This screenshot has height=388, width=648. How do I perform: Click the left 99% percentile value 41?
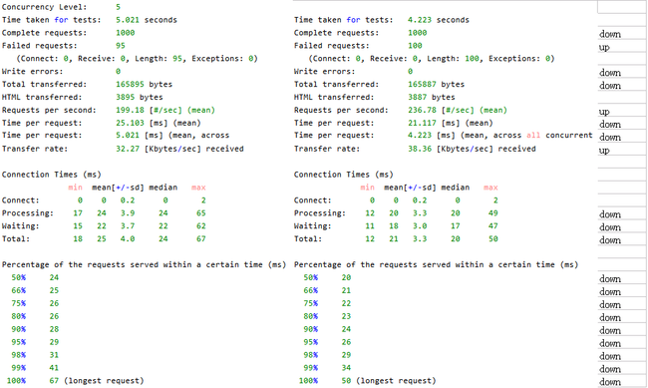point(54,368)
